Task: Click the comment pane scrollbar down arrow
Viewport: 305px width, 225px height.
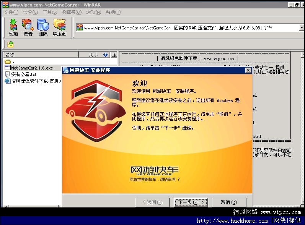Action: 303,202
